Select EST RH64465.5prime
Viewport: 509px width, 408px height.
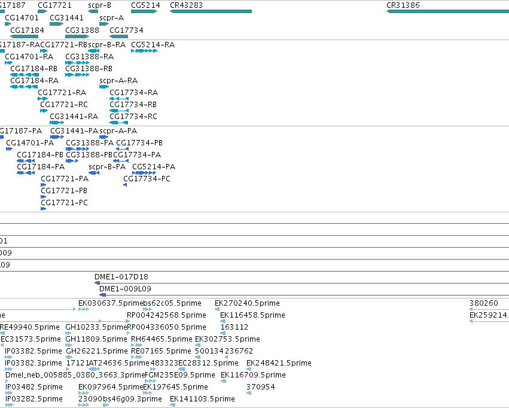[161, 339]
